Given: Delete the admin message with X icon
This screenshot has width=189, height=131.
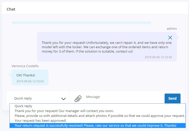Looking at the screenshot, I should click(x=170, y=37).
